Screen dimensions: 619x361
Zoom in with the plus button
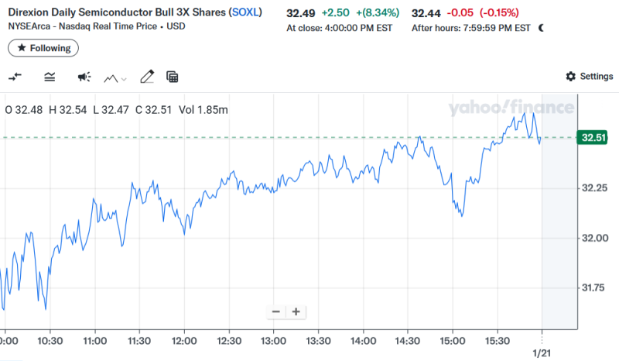coord(296,312)
